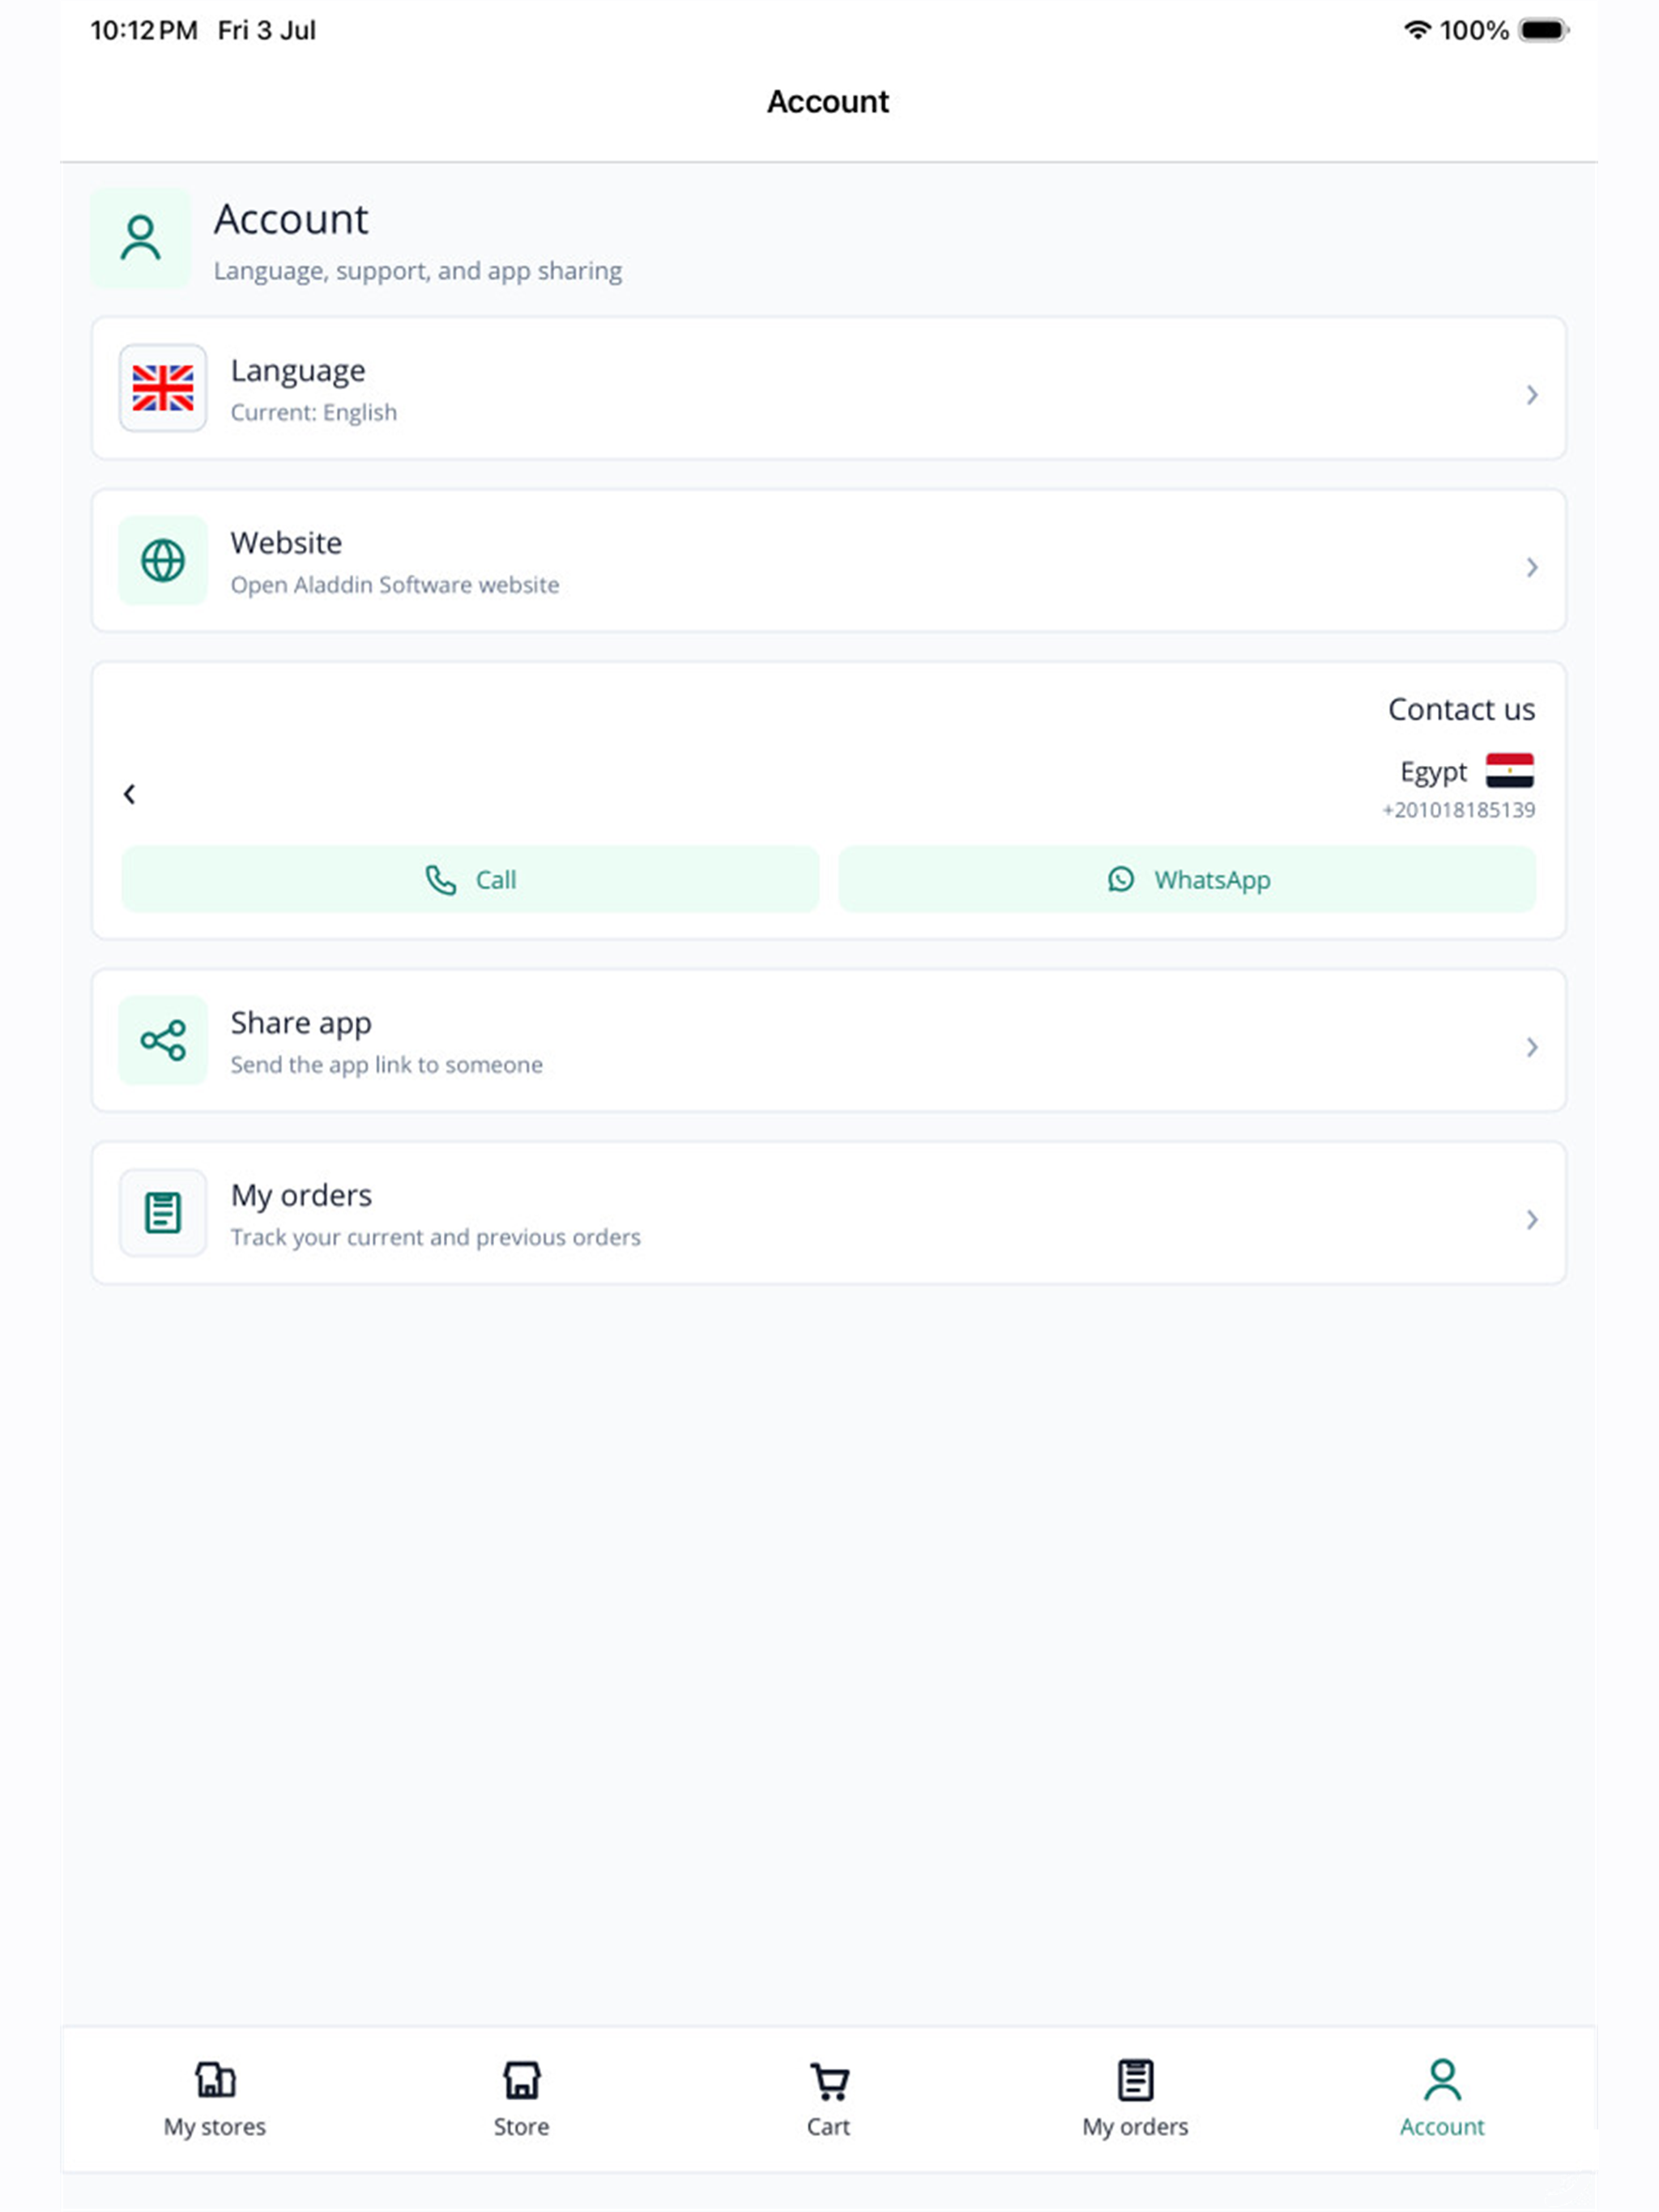Image resolution: width=1659 pixels, height=2212 pixels.
Task: Tap 'Track your current and previous orders'
Action: pos(437,1237)
